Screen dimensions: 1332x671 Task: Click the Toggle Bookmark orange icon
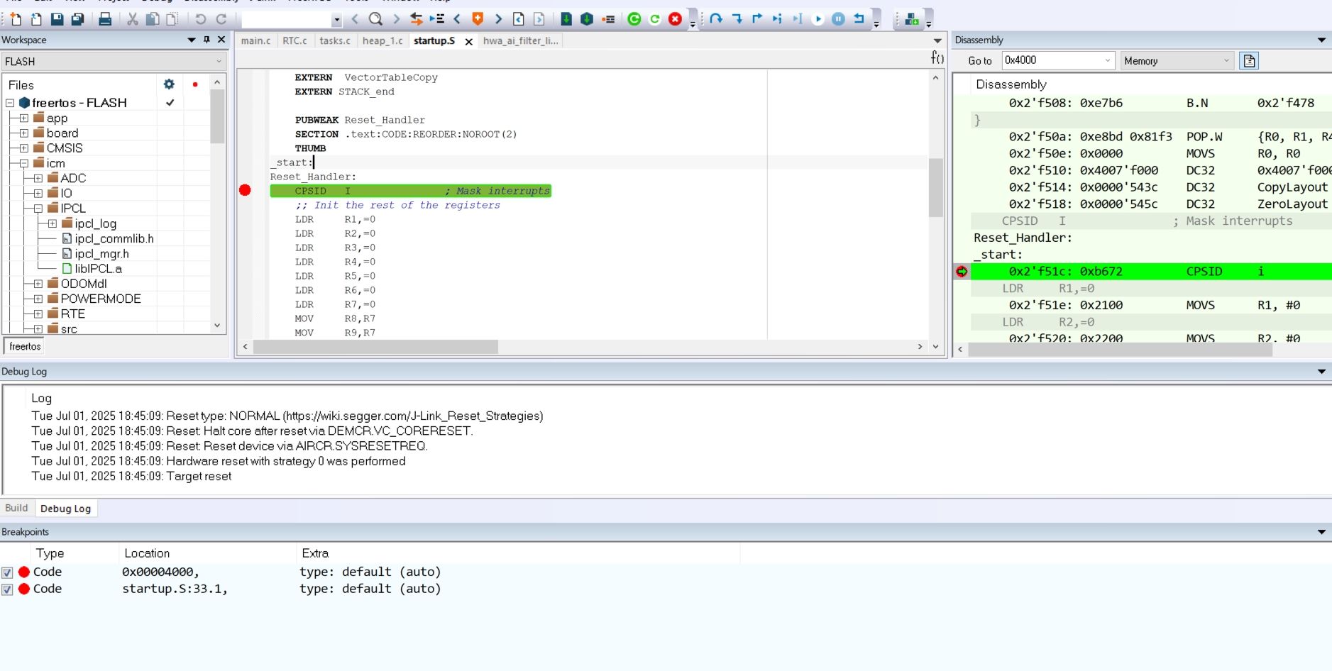point(478,19)
